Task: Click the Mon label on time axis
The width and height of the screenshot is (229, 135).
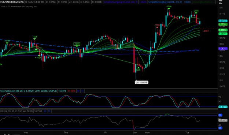Action: (147, 132)
